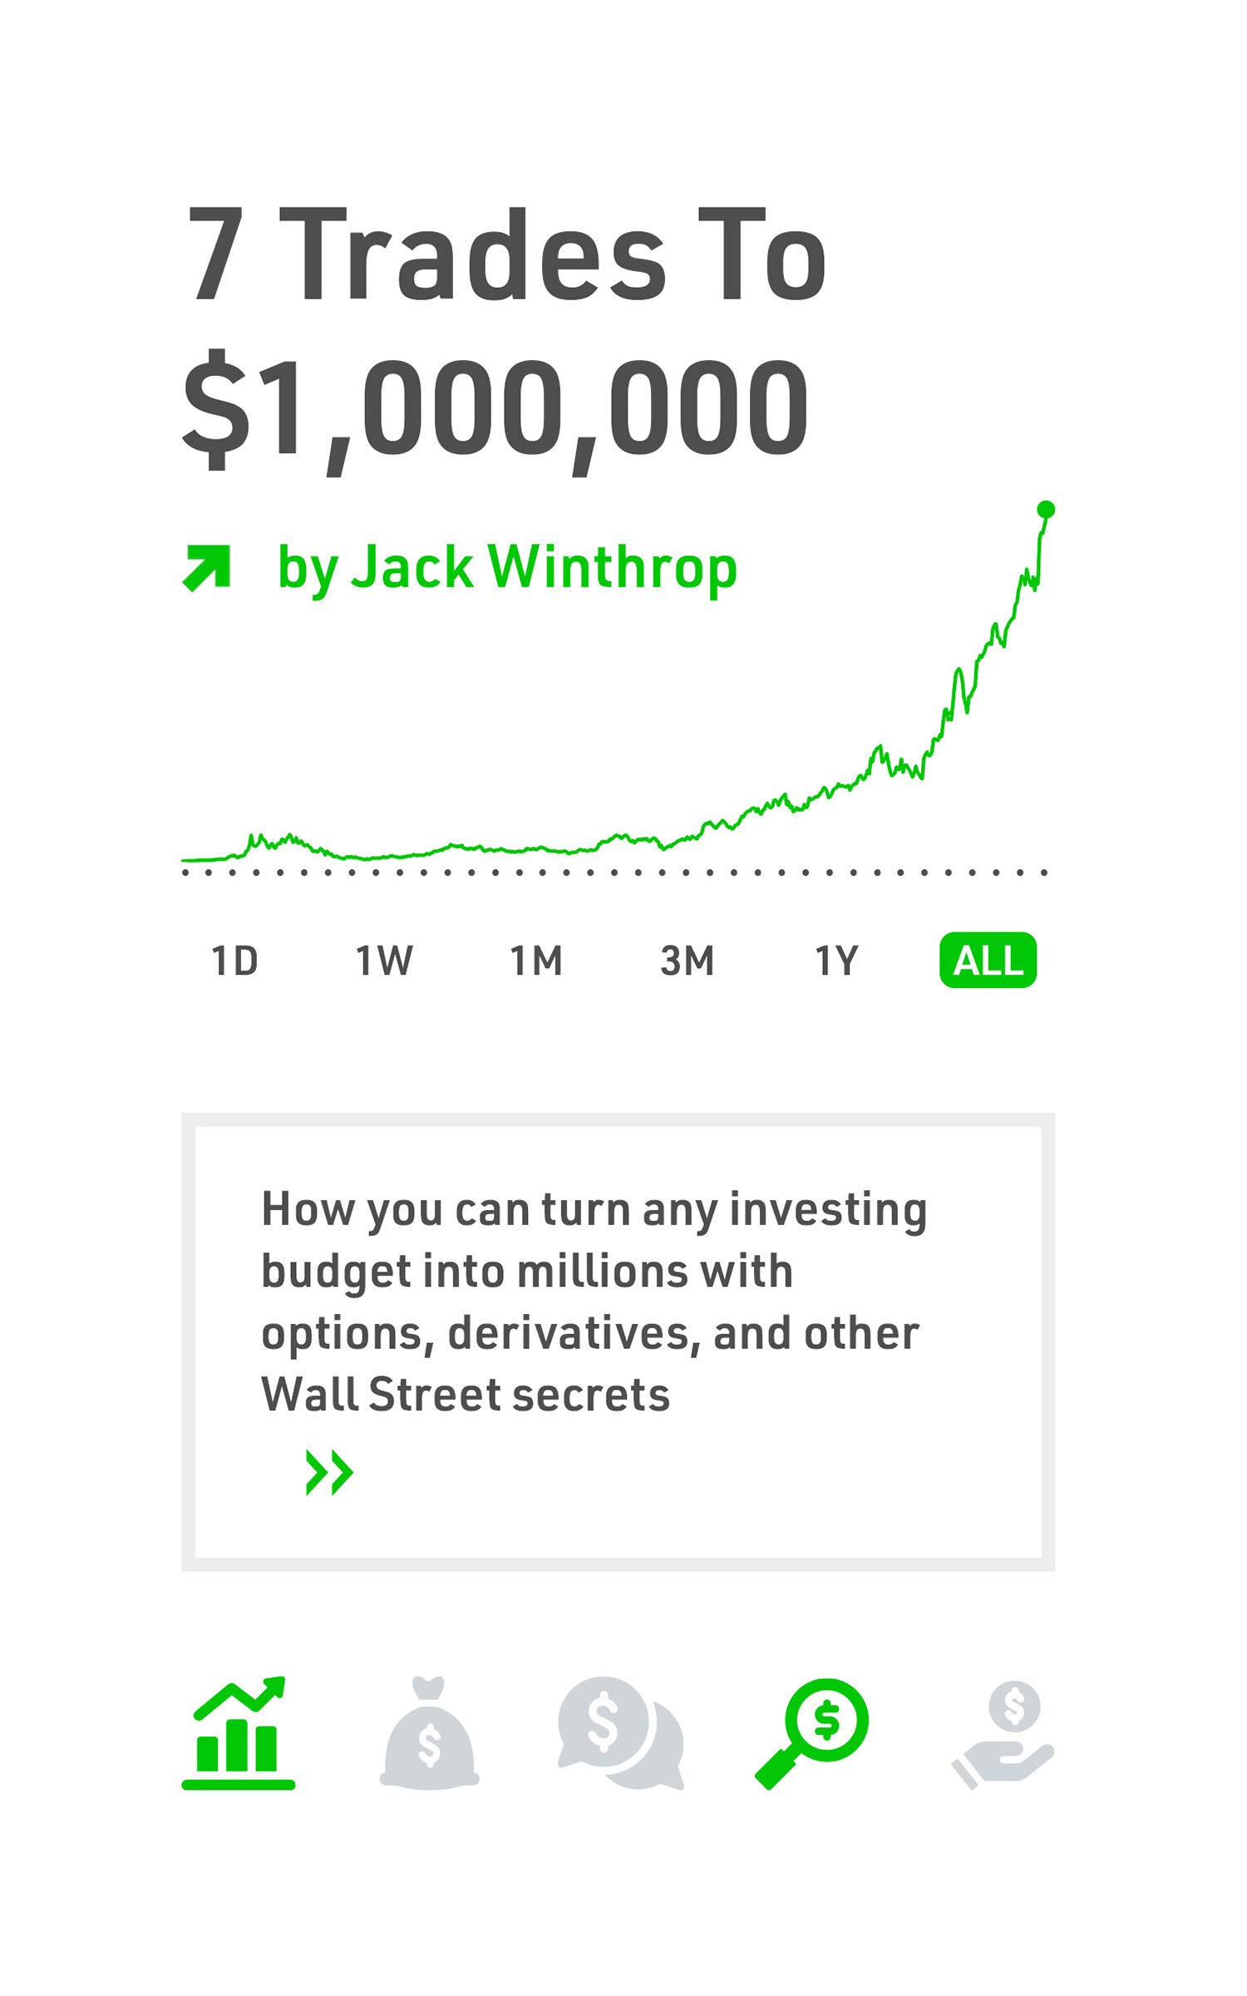The height and width of the screenshot is (1996, 1247).
Task: Click the dotted baseline under the chart
Action: point(614,872)
